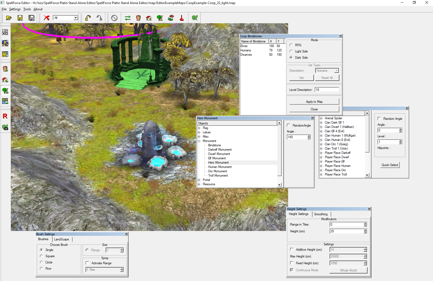The width and height of the screenshot is (433, 281).
Task: Expand Clan Orc 1 (Grarg) node
Action: click(x=321, y=144)
